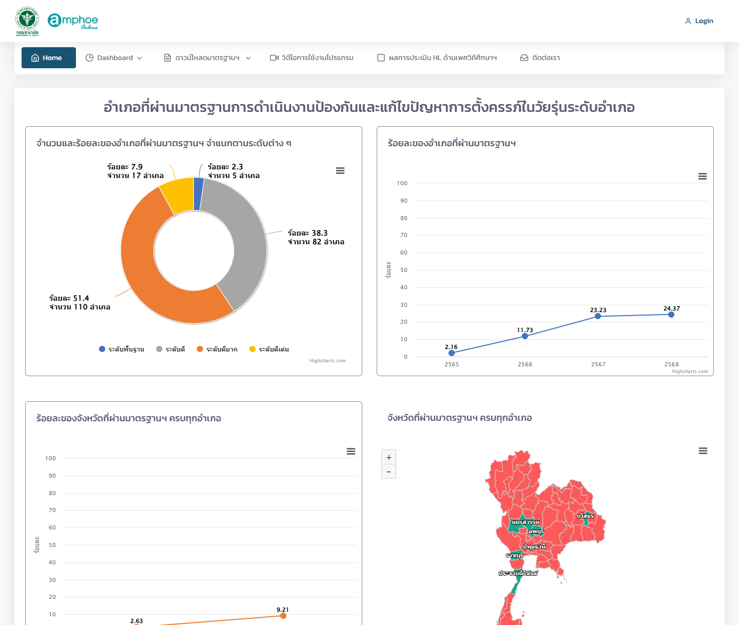739x625 pixels.
Task: Toggle ระดับดี legend item
Action: click(170, 349)
